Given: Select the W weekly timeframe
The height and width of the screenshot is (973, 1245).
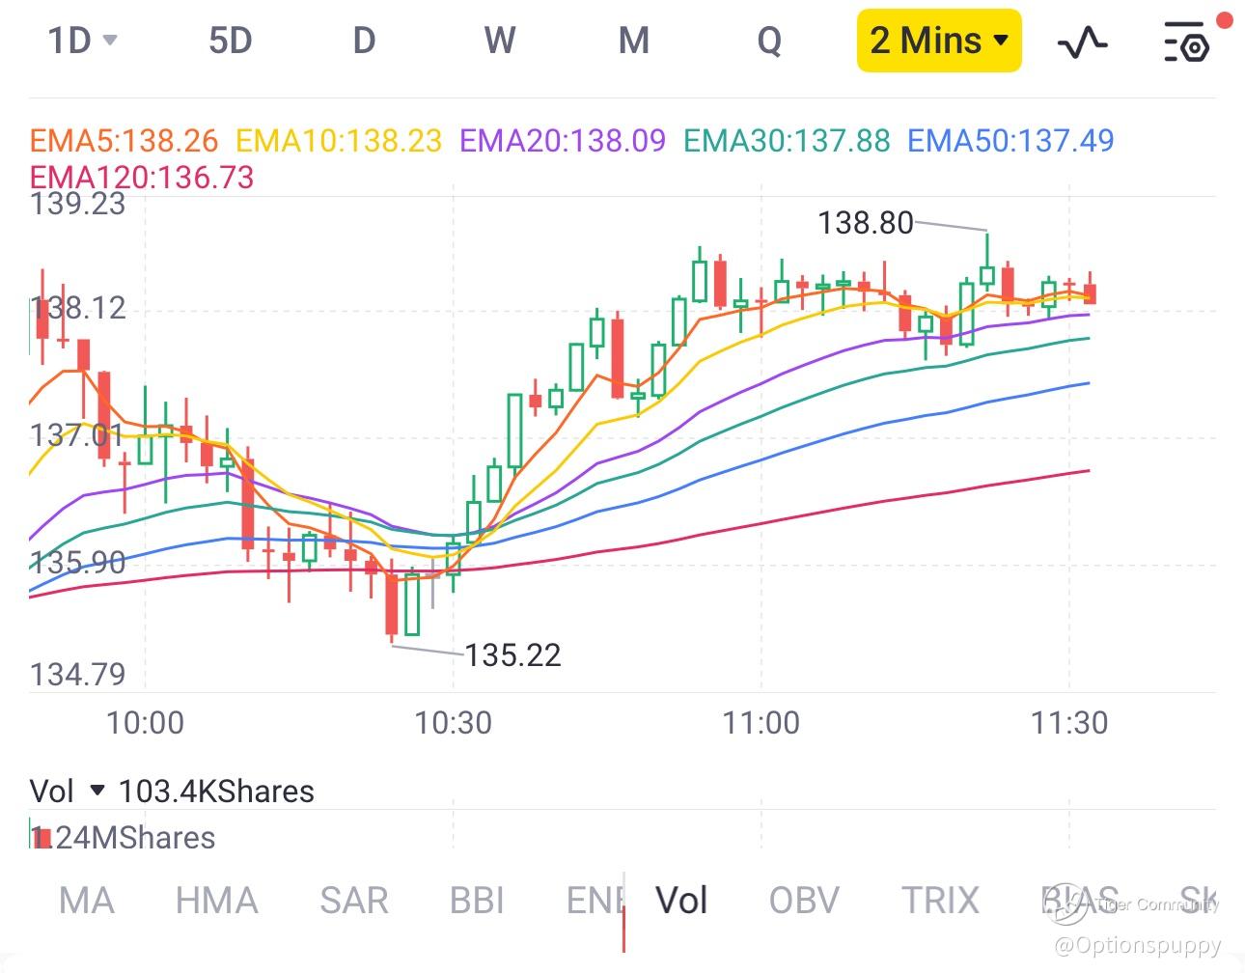Looking at the screenshot, I should click(x=499, y=41).
